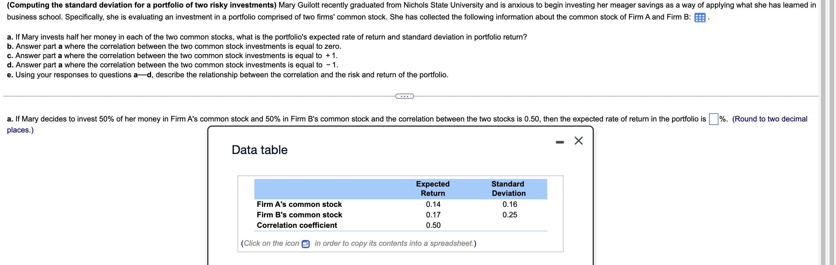Toggle the question section open with the three-dot control
Viewport: 836px width, 265px height.
pos(404,96)
